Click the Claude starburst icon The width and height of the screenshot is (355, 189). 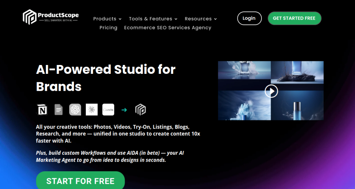[x=92, y=110]
